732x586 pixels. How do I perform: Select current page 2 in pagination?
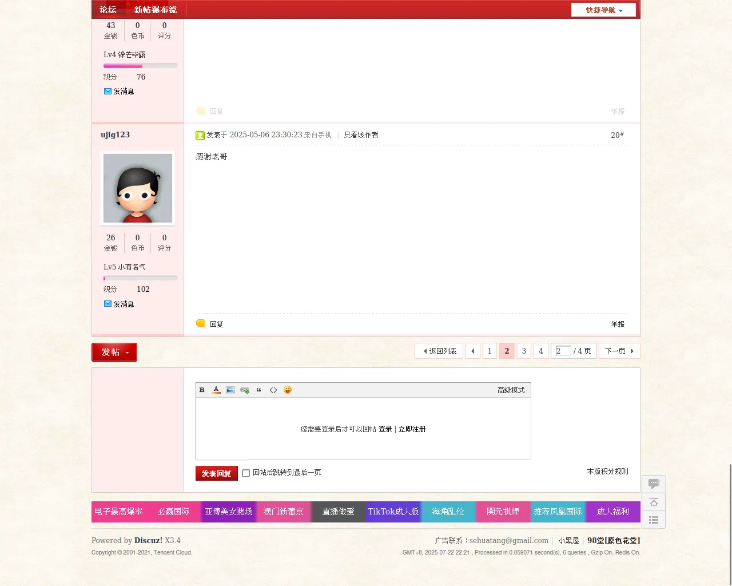(507, 351)
